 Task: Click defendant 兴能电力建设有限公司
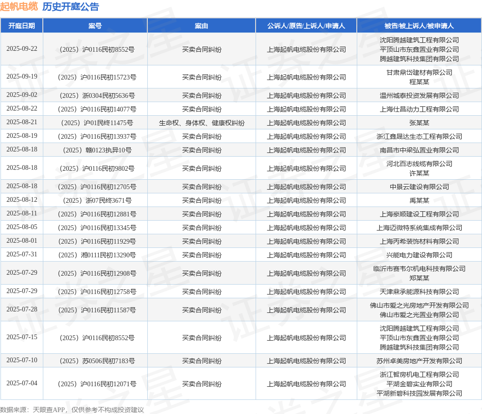419,255
